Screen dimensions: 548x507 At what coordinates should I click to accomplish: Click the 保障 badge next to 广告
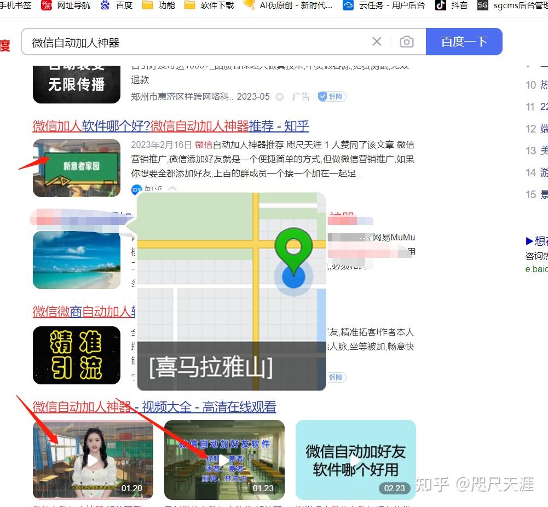tap(332, 96)
